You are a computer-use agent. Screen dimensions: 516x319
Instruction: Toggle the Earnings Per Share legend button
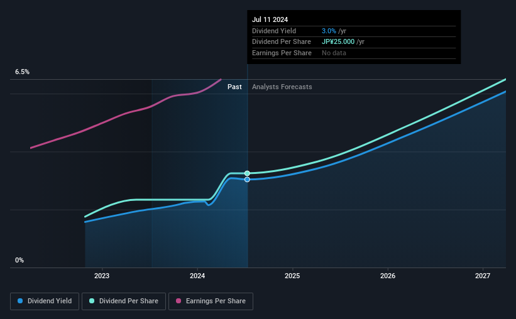tap(211, 301)
